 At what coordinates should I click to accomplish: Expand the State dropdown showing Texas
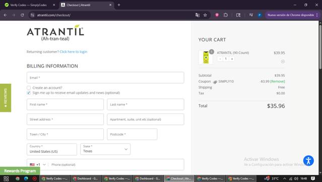[x=105, y=149]
